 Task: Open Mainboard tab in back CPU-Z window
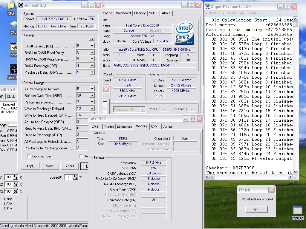pos(123,13)
